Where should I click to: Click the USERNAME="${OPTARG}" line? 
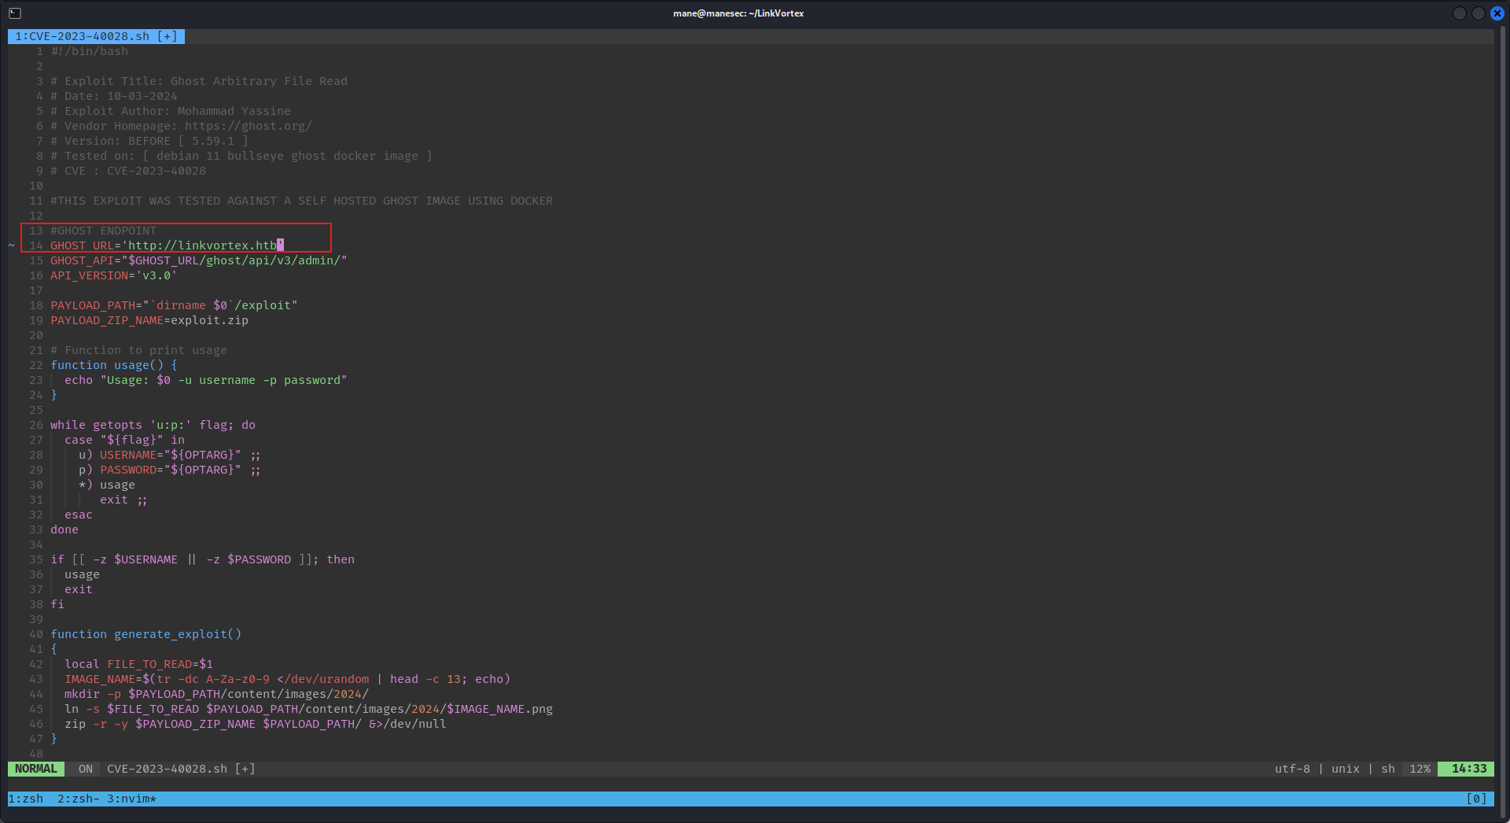170,455
